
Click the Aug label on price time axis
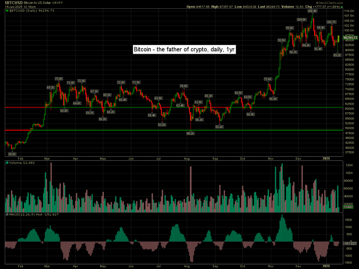coord(186,158)
